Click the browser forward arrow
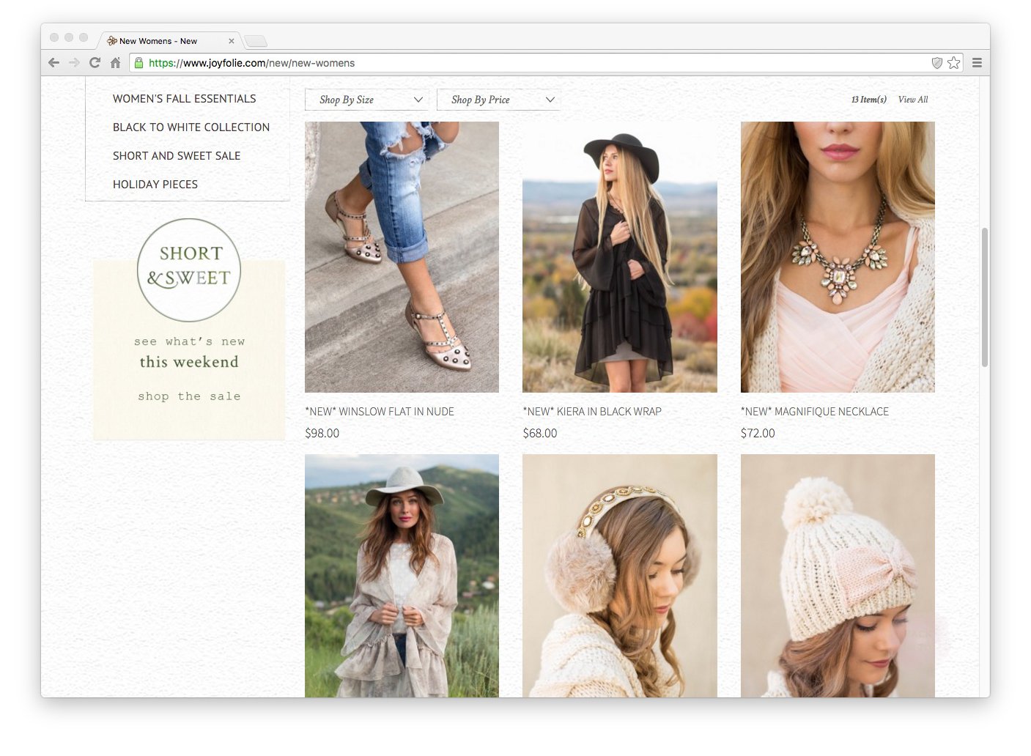The height and width of the screenshot is (756, 1031). (74, 63)
